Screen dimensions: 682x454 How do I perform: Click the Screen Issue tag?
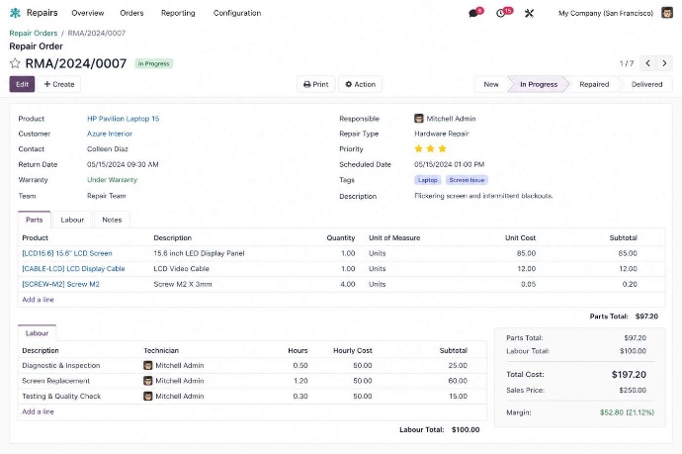click(467, 180)
